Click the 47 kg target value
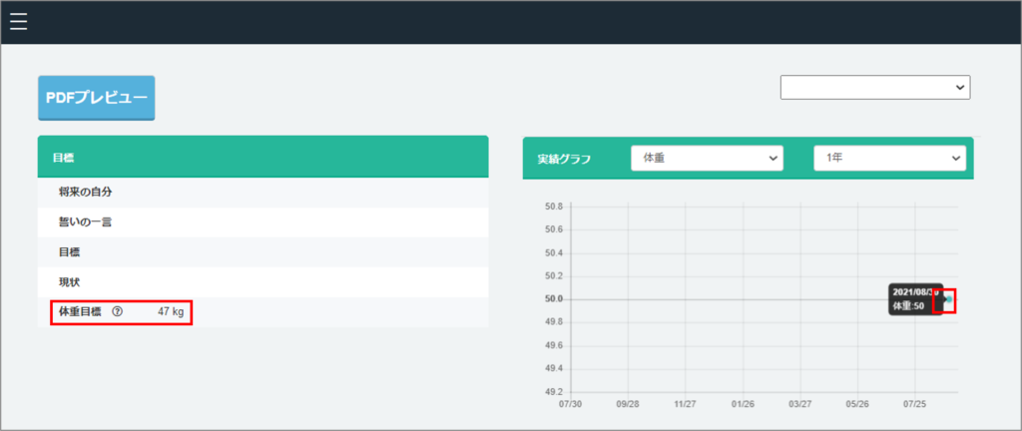This screenshot has height=431, width=1022. (x=171, y=312)
